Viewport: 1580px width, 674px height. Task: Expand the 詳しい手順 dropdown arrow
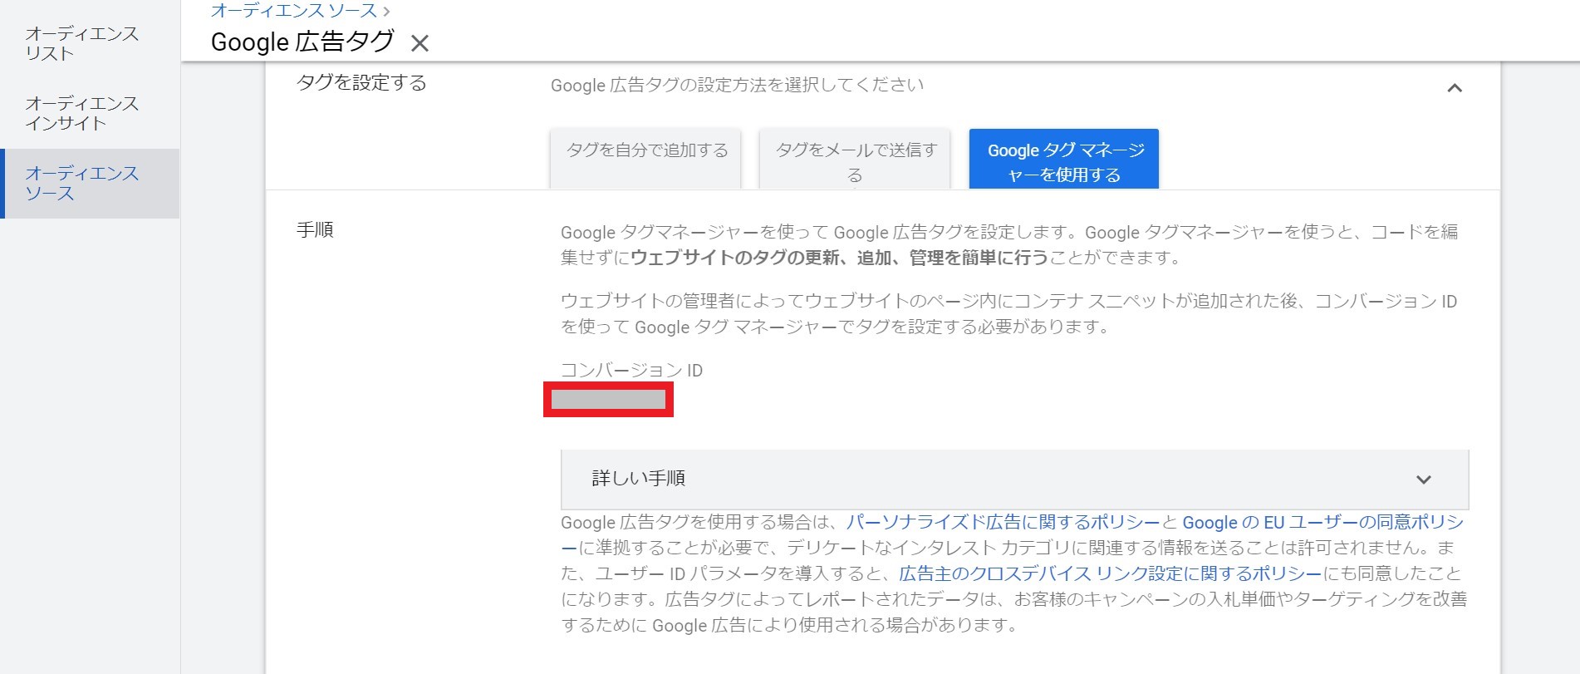pos(1424,480)
